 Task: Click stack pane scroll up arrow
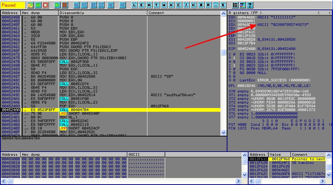click(x=329, y=155)
